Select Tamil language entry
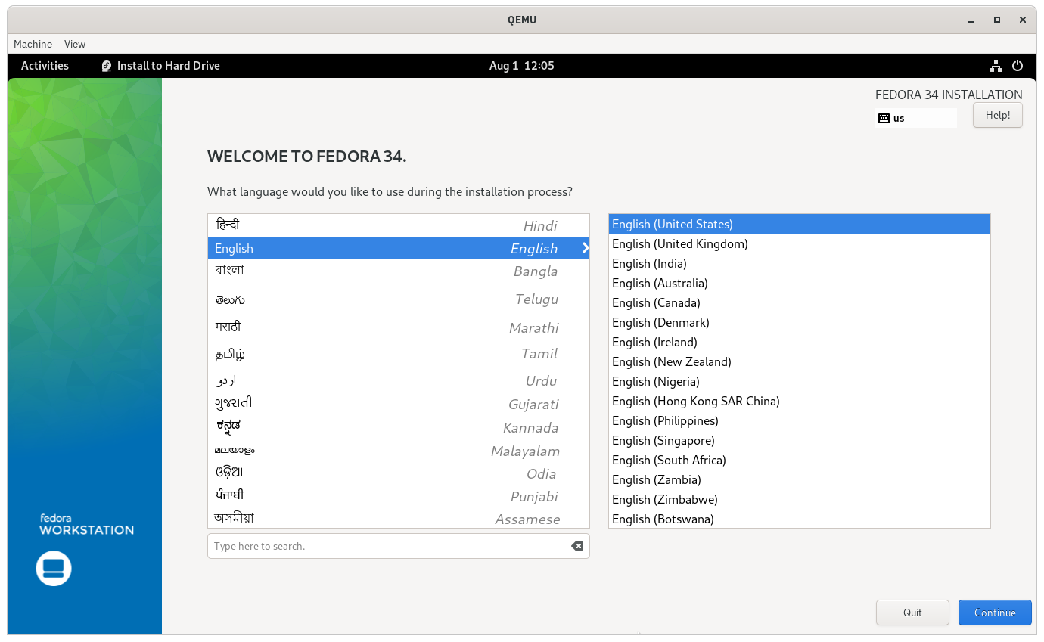 coord(399,353)
